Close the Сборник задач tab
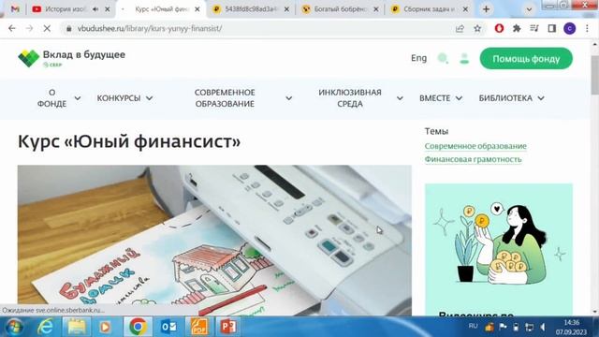This screenshot has height=337, width=599. click(x=465, y=9)
